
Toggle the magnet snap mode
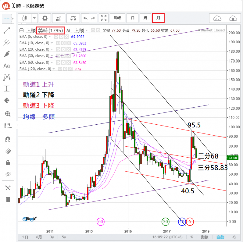[8, 139]
